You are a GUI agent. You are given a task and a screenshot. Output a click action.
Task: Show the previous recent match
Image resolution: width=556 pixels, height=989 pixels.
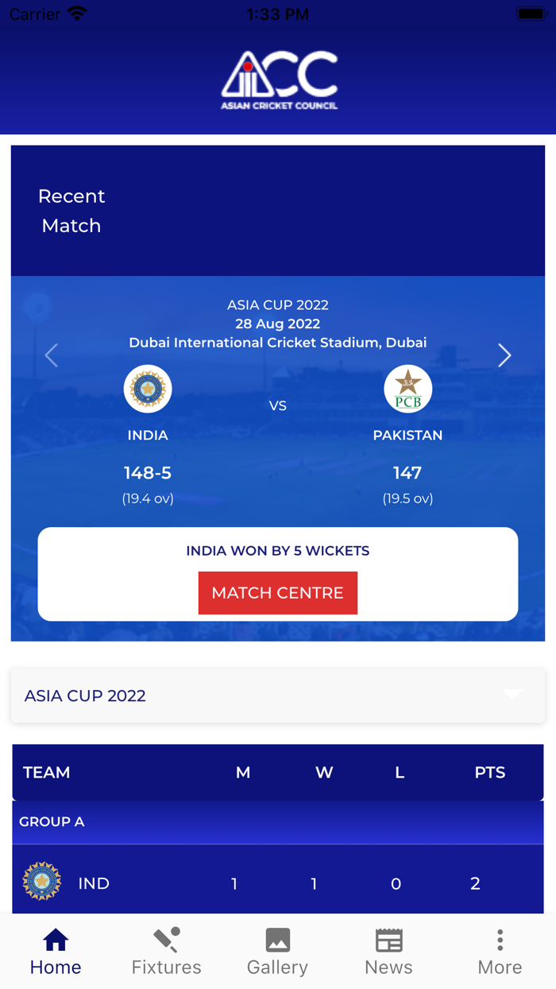(x=52, y=355)
